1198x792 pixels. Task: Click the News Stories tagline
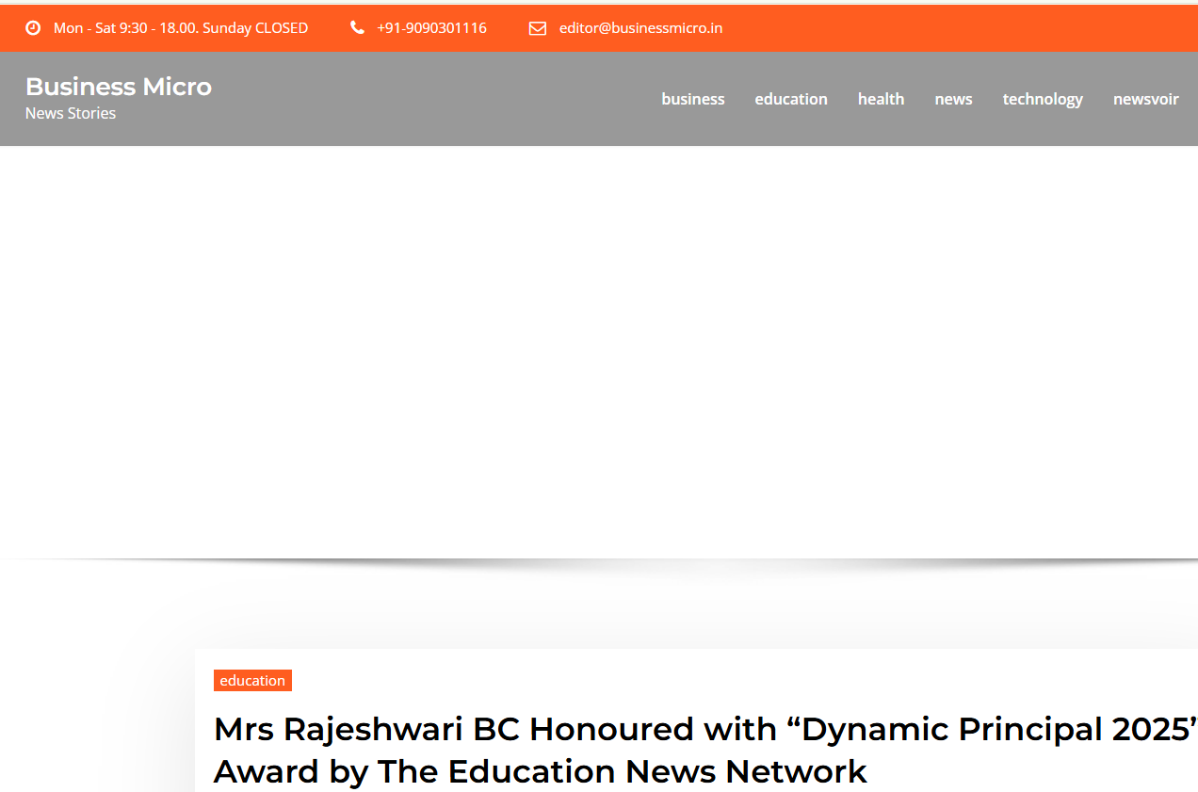(71, 113)
